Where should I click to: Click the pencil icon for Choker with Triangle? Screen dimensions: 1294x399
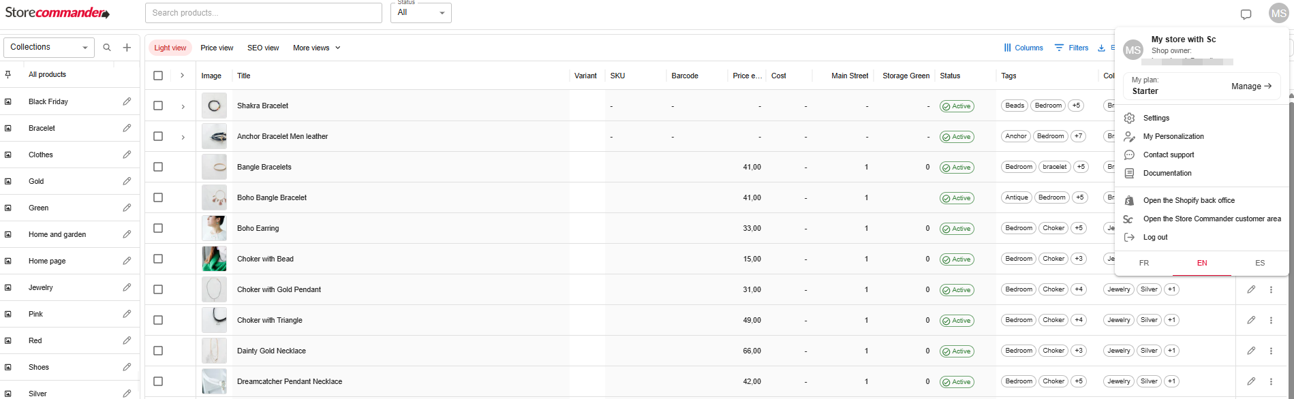coord(1251,320)
